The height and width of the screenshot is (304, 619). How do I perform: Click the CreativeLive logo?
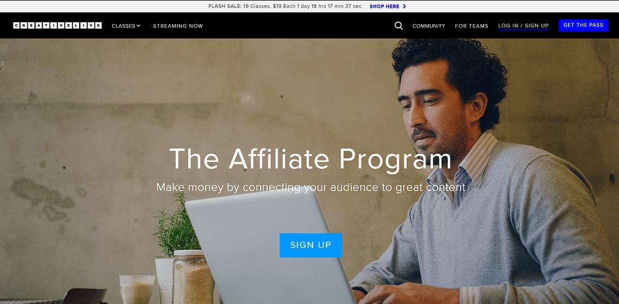click(x=57, y=25)
